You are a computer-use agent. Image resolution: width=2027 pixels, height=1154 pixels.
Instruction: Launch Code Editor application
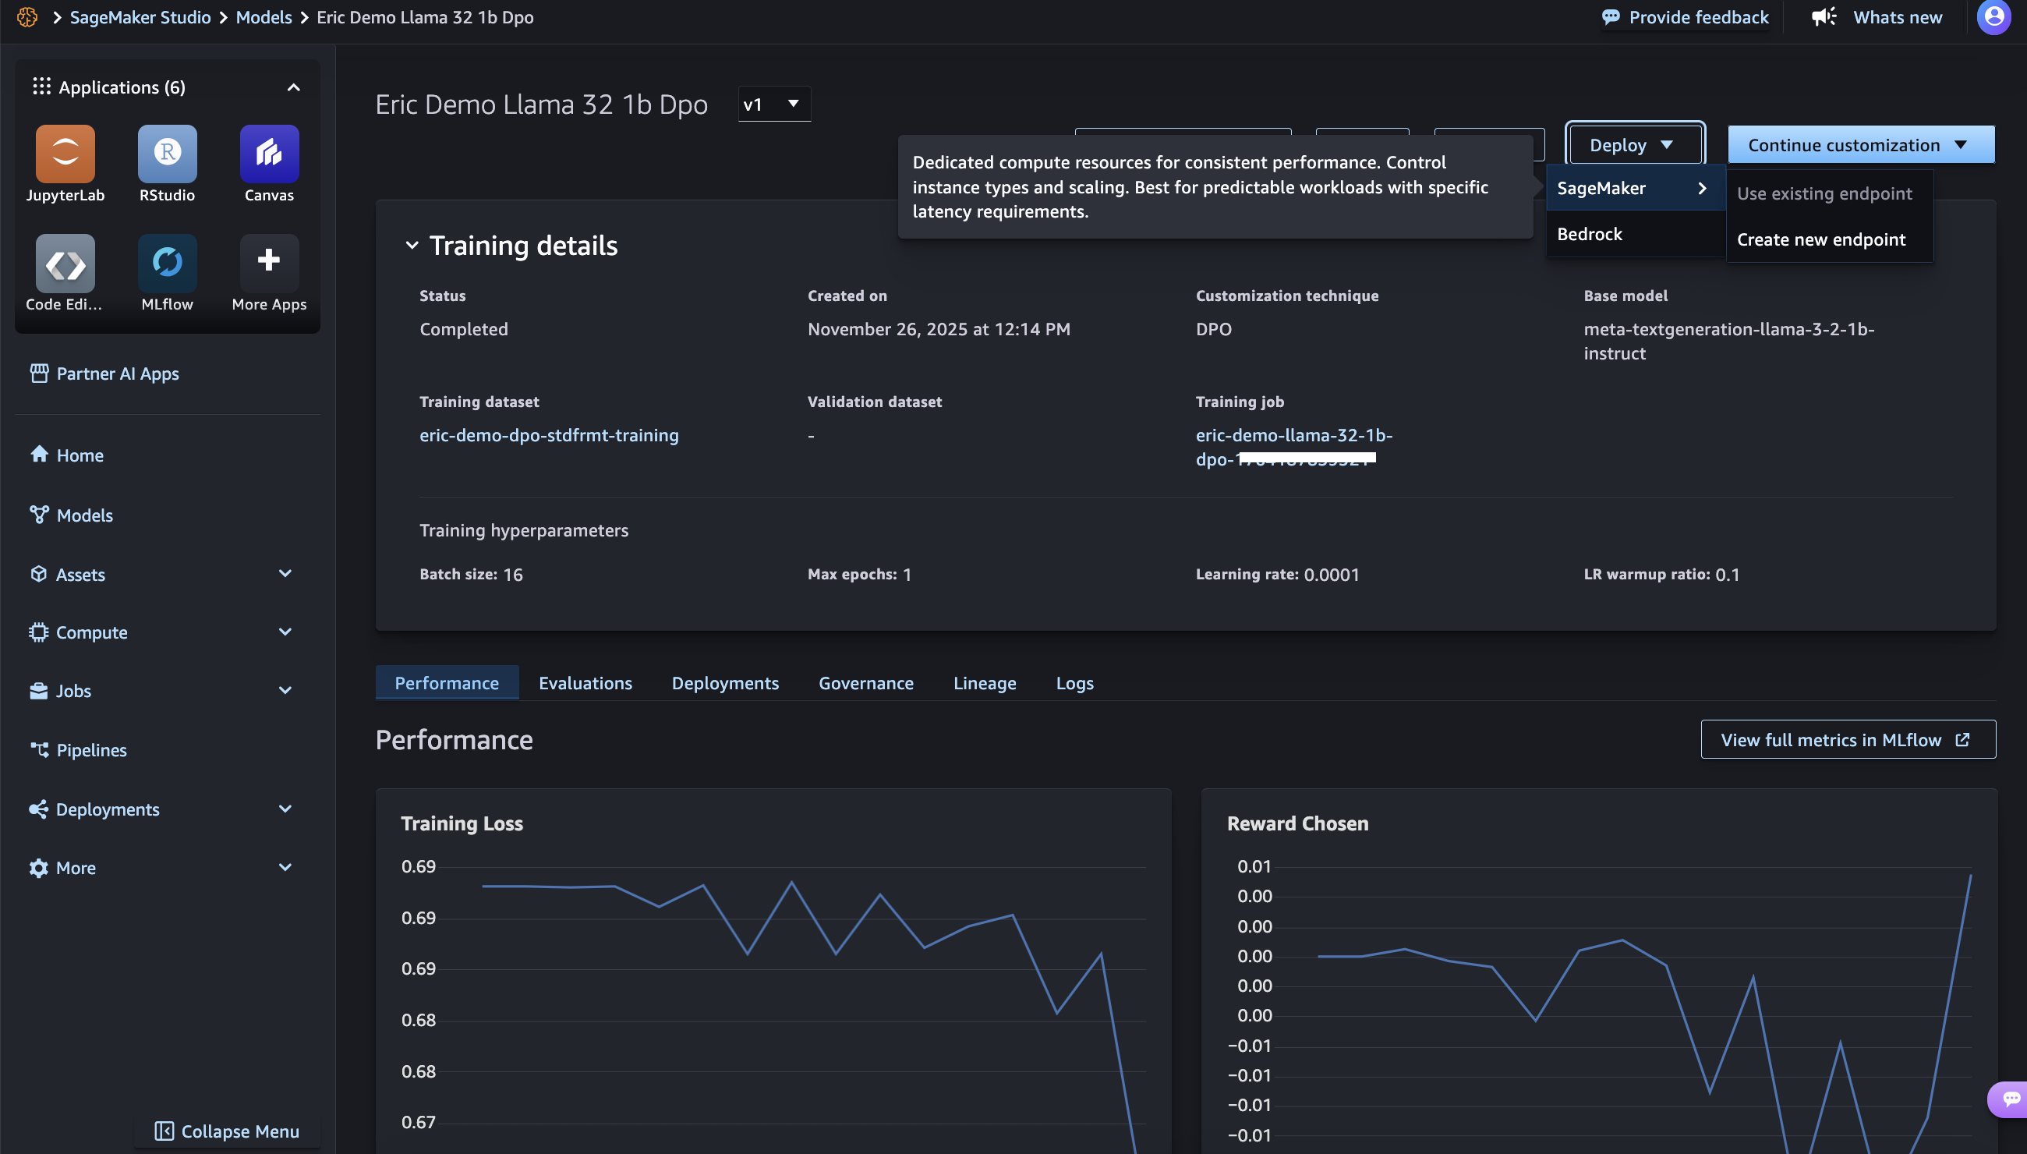(x=65, y=263)
